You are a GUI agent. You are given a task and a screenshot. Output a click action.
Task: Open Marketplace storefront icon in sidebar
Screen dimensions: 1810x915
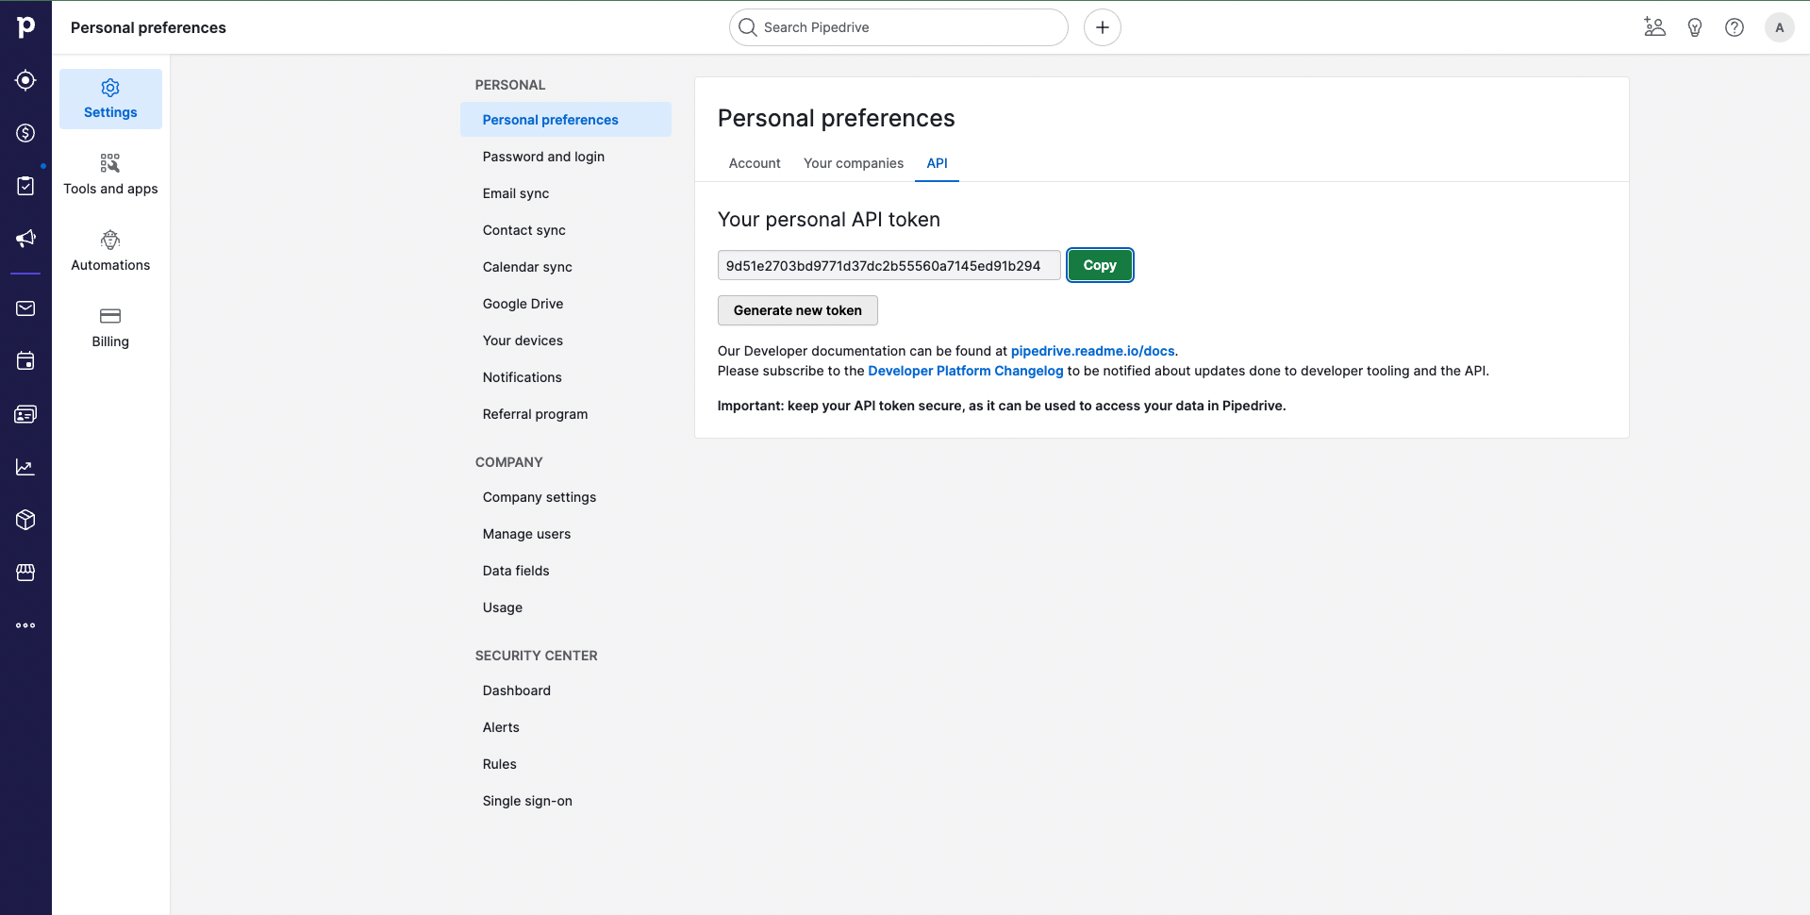click(x=25, y=573)
